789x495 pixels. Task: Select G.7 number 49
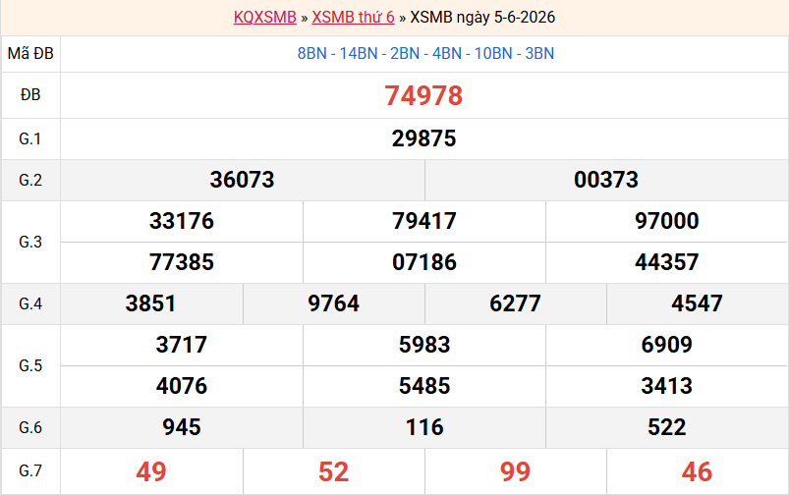pyautogui.click(x=151, y=471)
